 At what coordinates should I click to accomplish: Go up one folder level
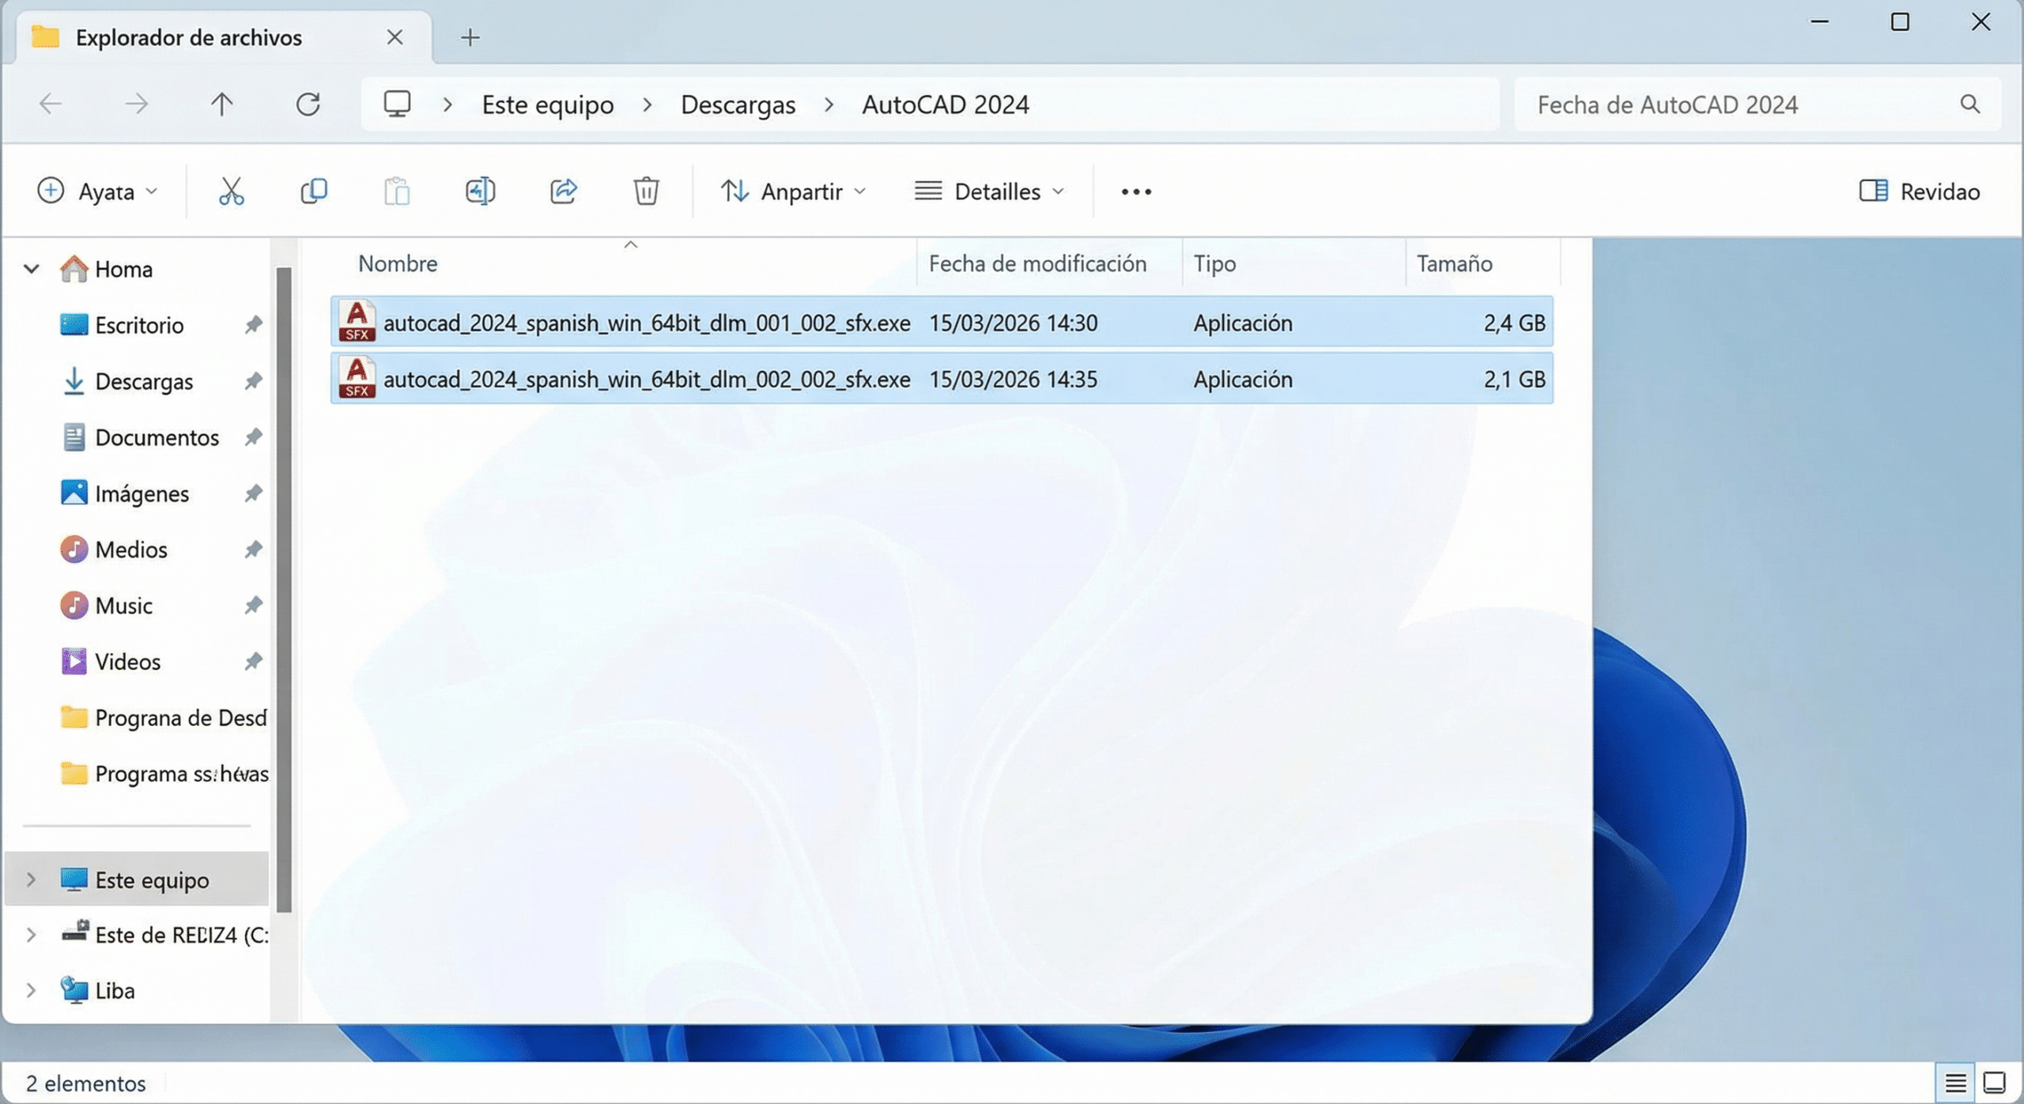(x=222, y=104)
